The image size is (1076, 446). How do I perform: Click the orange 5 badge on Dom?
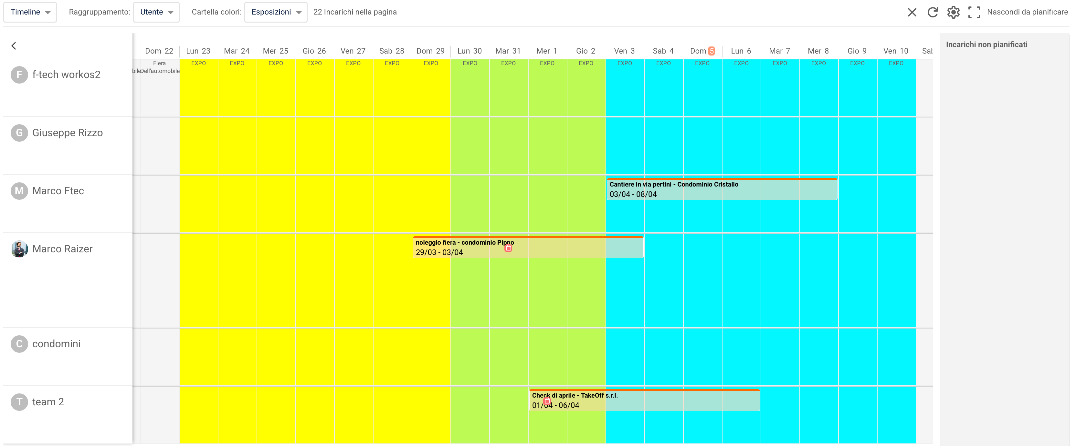[x=711, y=51]
